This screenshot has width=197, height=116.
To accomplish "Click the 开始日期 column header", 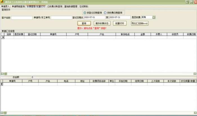I will (x=123, y=81).
